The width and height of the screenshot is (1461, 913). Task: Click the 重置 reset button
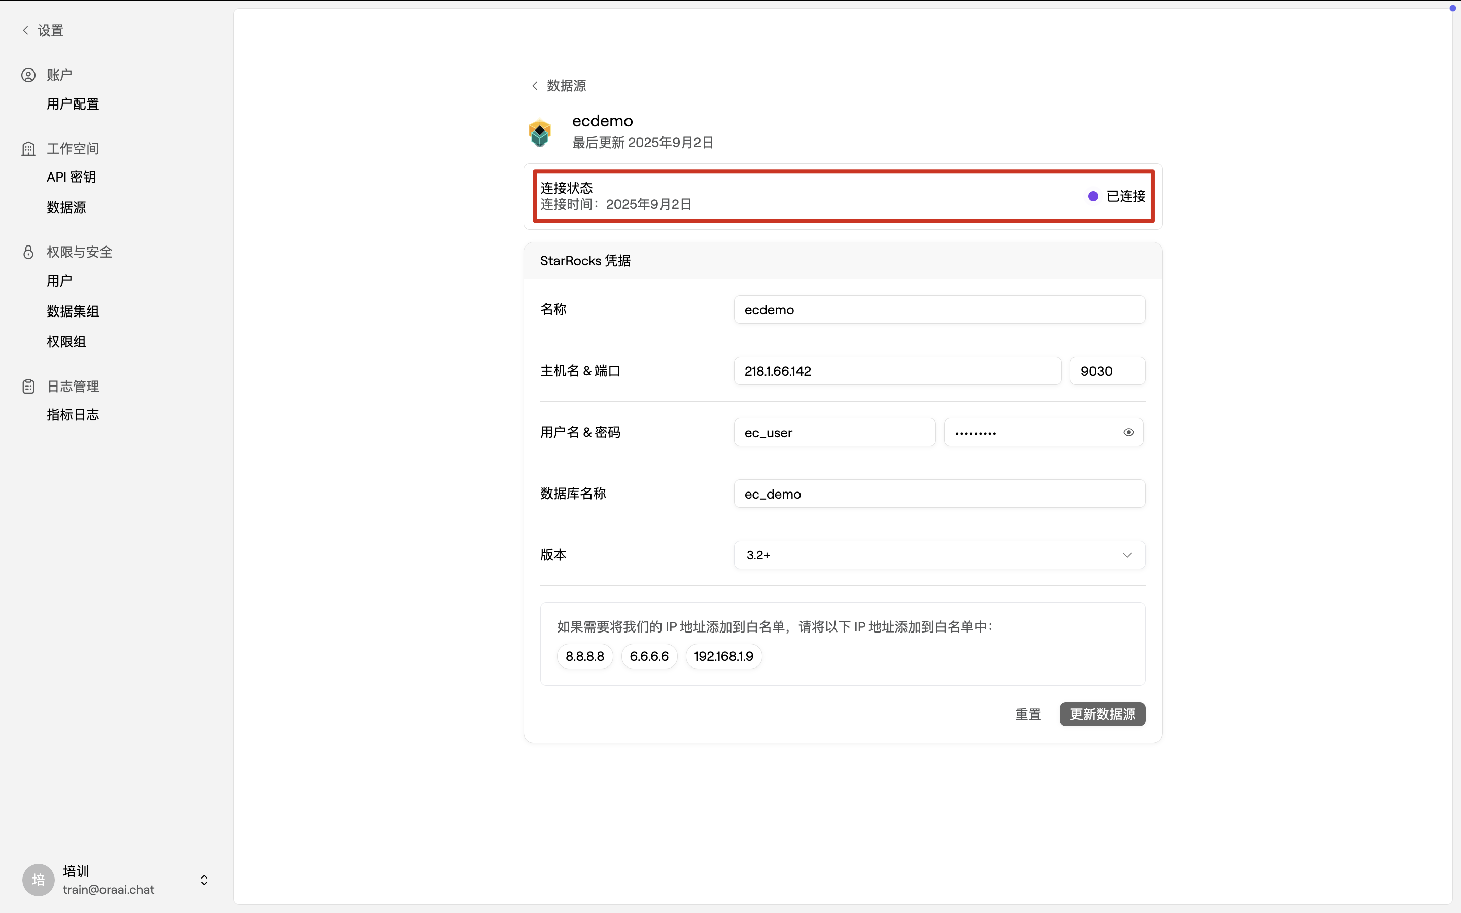(1028, 714)
